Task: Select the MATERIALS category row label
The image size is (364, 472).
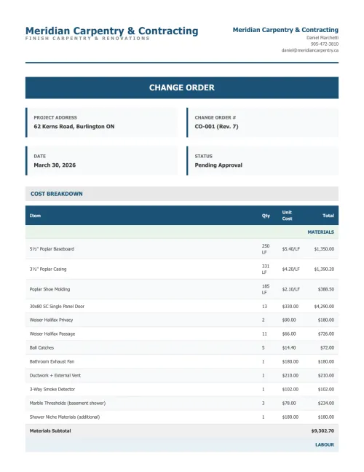Action: click(x=320, y=232)
